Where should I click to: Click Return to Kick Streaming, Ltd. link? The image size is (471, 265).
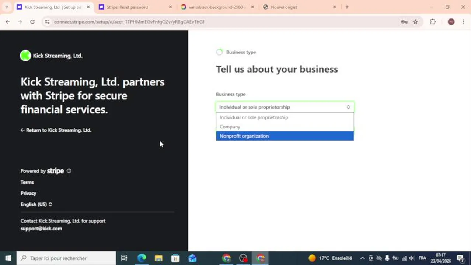point(56,130)
